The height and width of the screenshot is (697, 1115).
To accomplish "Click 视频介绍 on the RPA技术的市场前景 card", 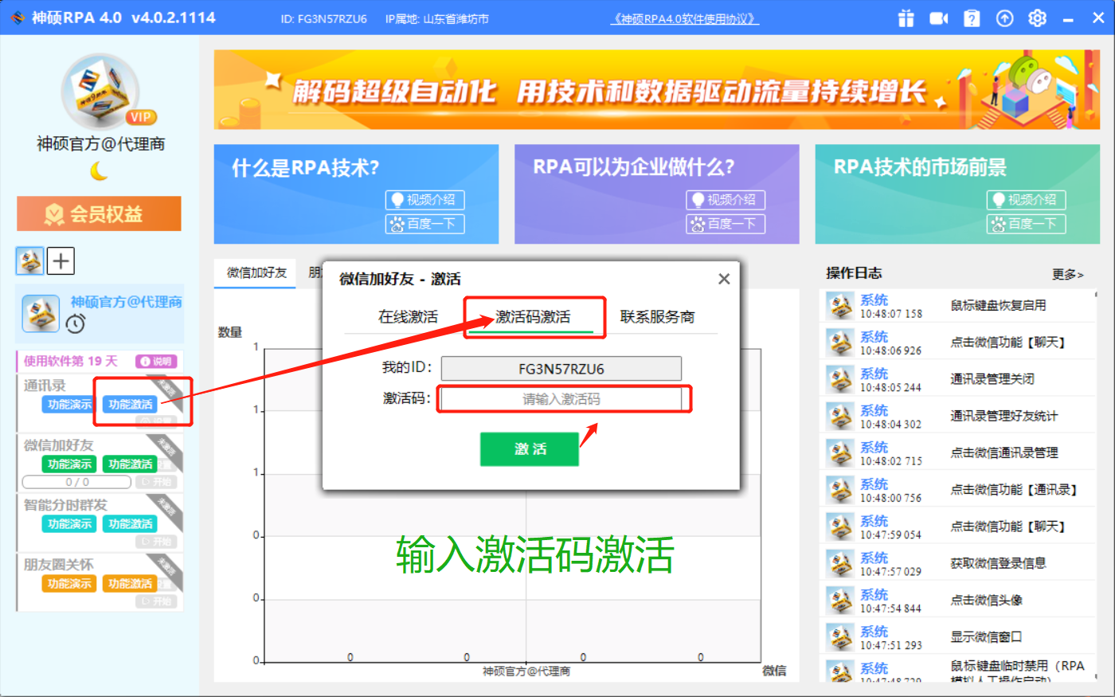I will pyautogui.click(x=1026, y=200).
